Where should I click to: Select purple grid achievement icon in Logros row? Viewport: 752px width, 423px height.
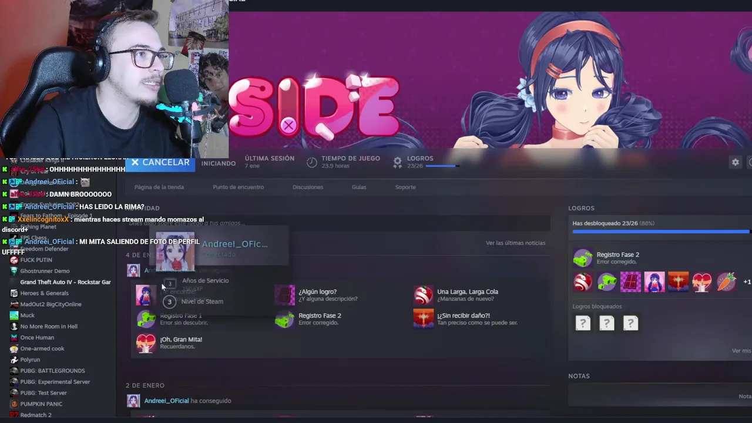click(x=630, y=282)
